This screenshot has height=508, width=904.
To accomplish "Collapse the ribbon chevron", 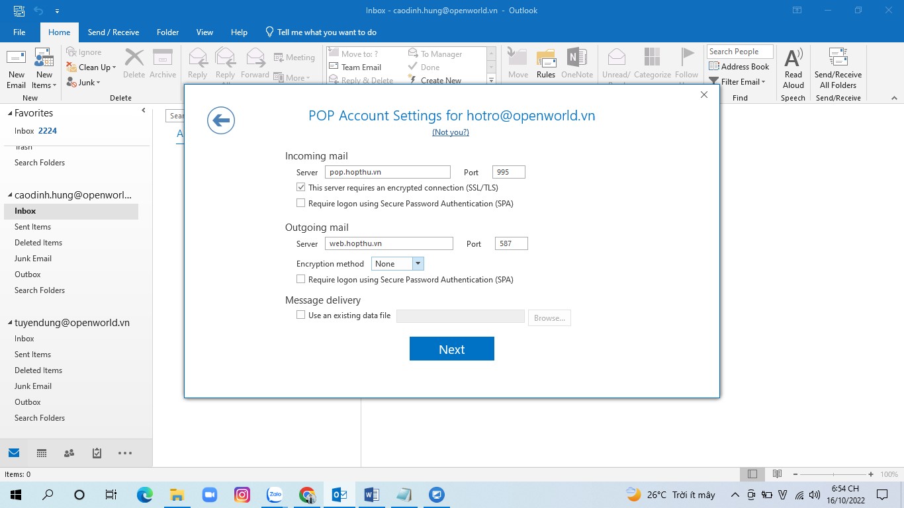I will (x=894, y=98).
